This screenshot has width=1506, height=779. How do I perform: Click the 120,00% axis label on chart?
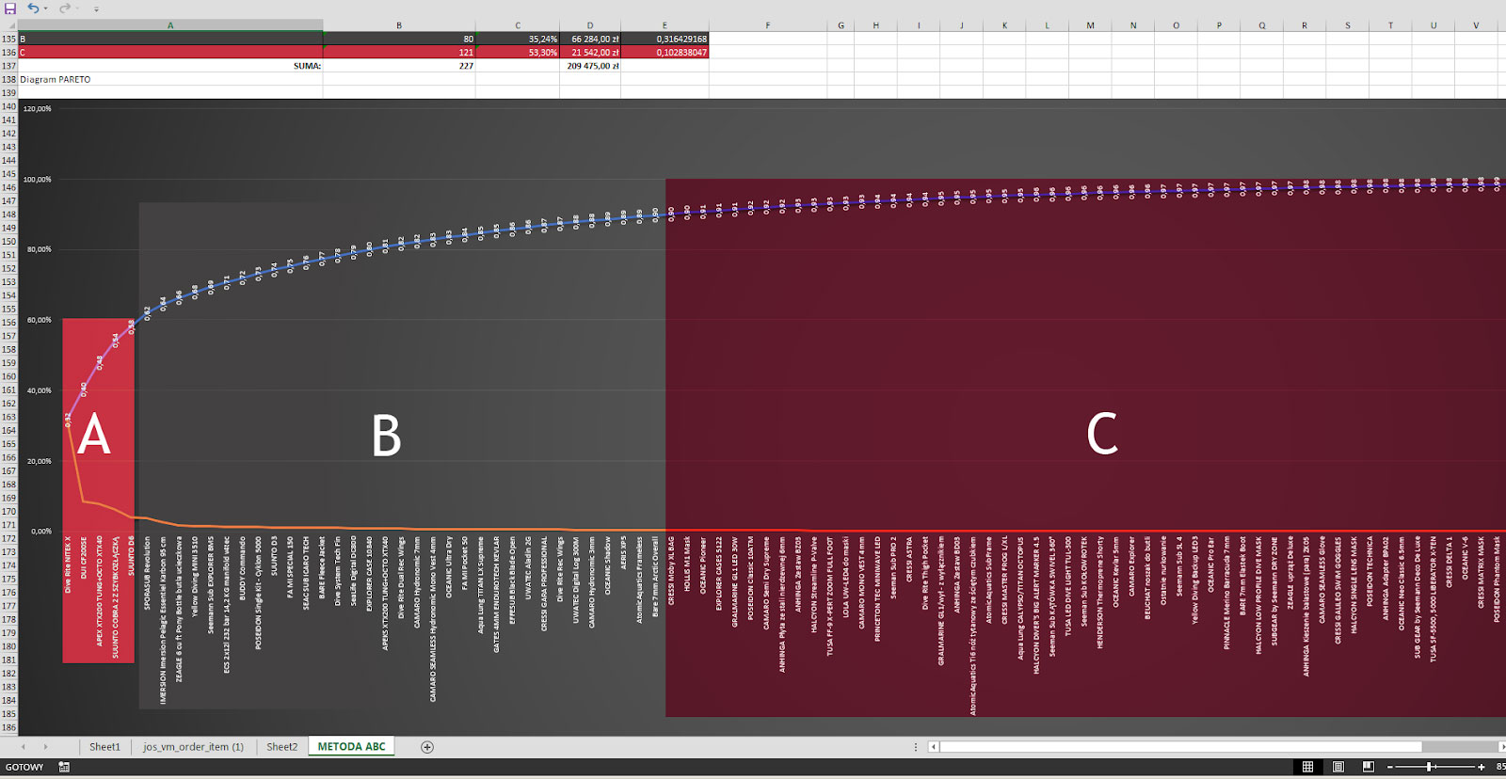tap(37, 108)
